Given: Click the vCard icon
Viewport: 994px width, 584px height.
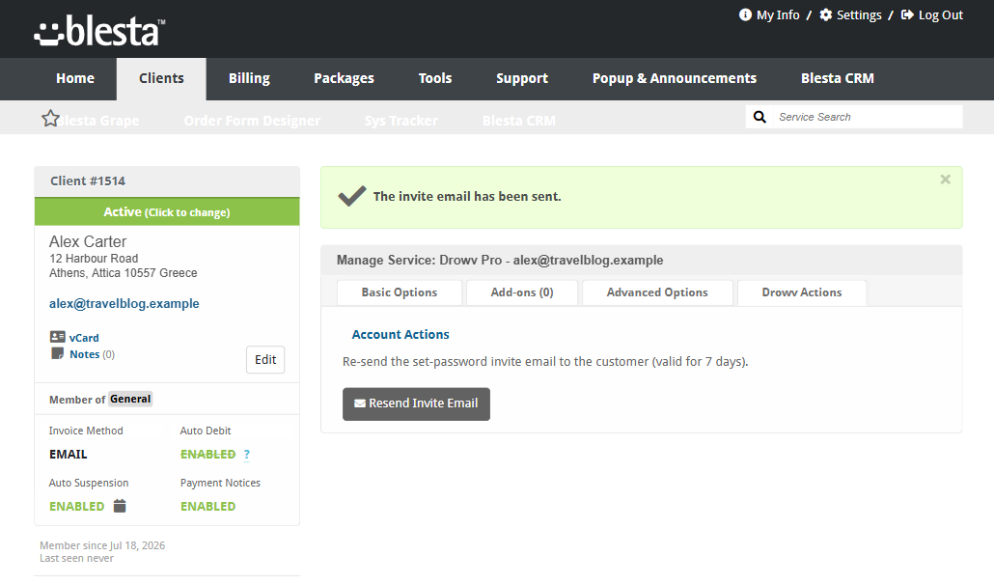Looking at the screenshot, I should pyautogui.click(x=58, y=337).
